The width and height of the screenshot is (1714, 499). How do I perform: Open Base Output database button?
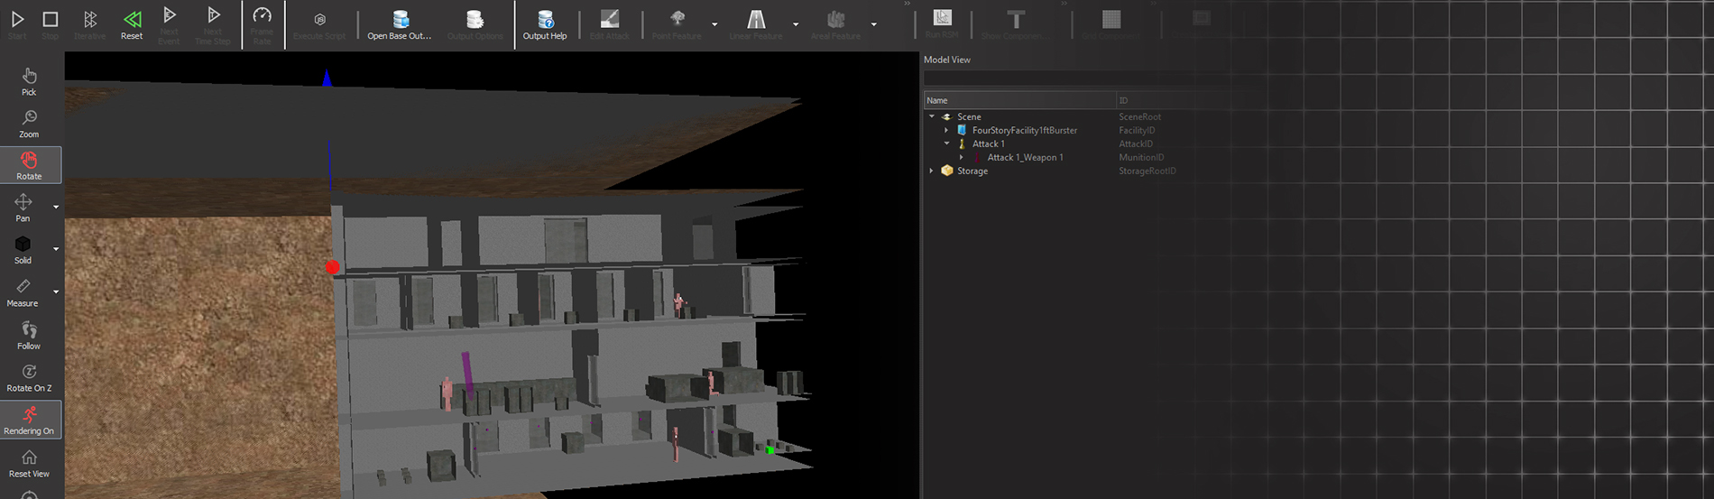pyautogui.click(x=400, y=24)
